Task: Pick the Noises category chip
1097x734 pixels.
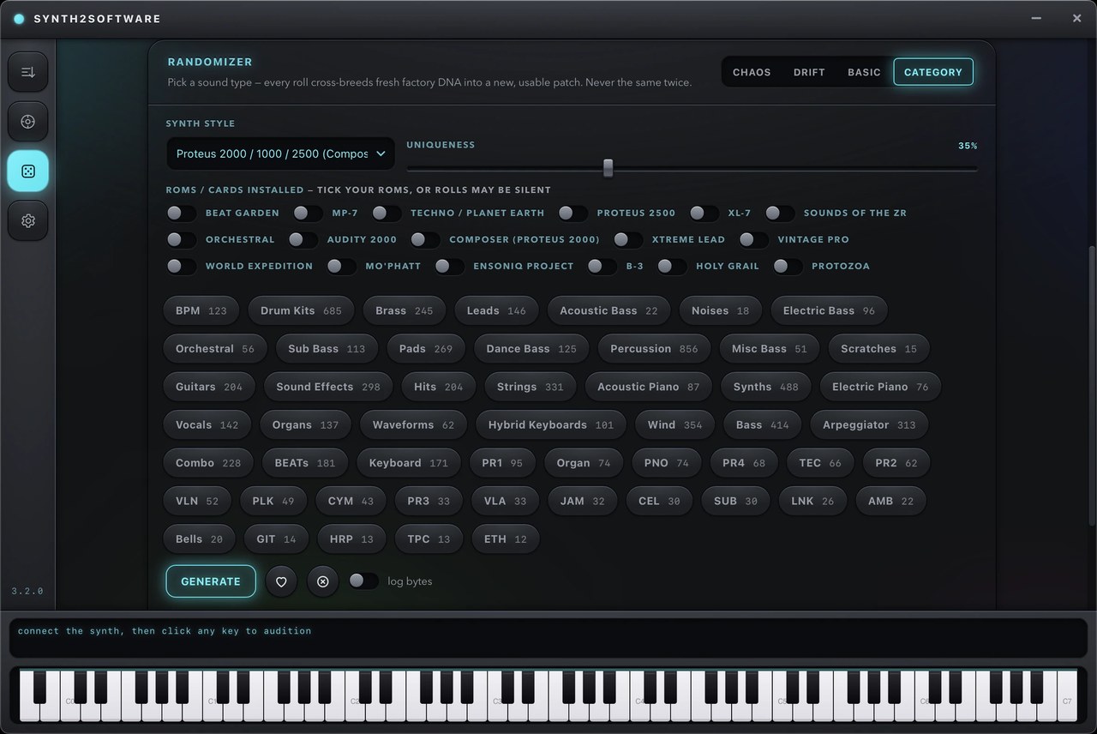Action: pyautogui.click(x=720, y=310)
